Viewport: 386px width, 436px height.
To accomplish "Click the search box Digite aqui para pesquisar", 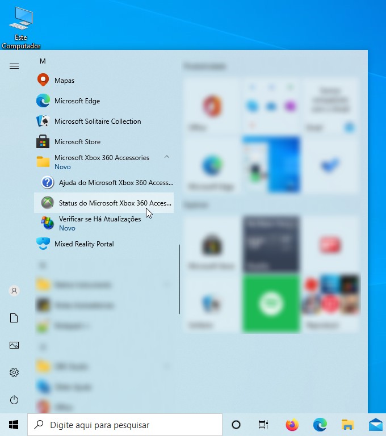I will [x=125, y=425].
